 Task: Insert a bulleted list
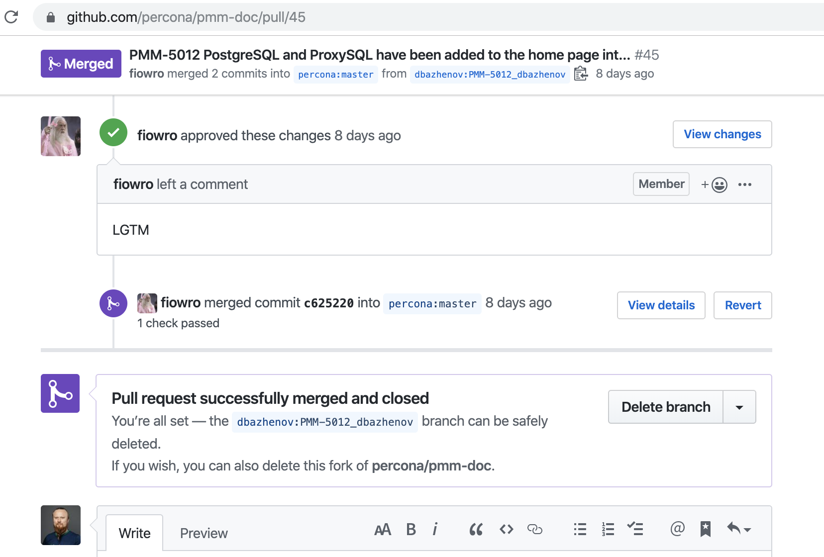click(x=580, y=529)
